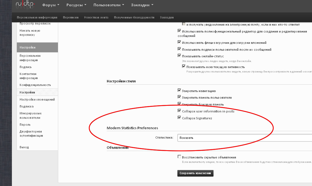Open the Подпись sidebar link

[x=25, y=67]
